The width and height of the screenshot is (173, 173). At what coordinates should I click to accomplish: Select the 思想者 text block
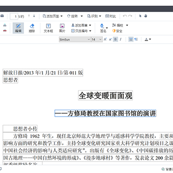[x=11, y=80]
